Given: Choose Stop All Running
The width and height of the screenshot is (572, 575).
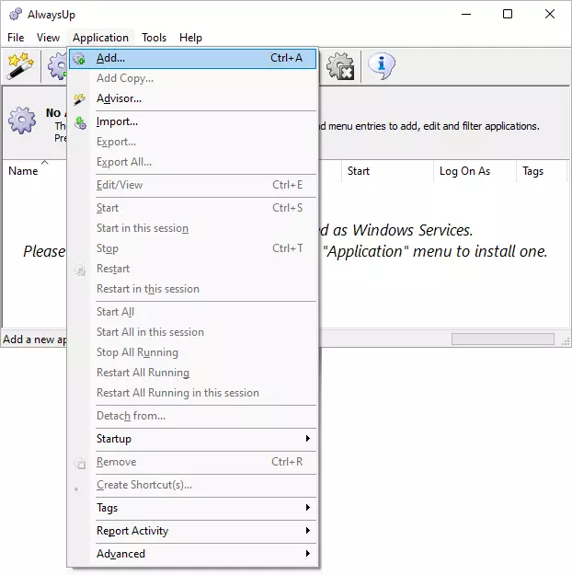Looking at the screenshot, I should 192,352.
